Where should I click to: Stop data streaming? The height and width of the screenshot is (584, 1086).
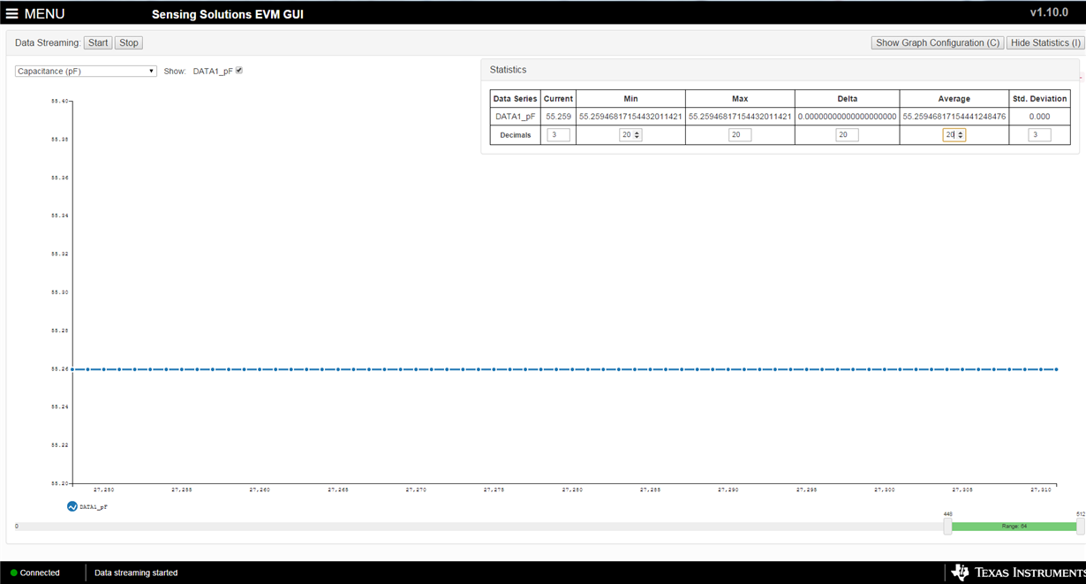click(x=129, y=42)
